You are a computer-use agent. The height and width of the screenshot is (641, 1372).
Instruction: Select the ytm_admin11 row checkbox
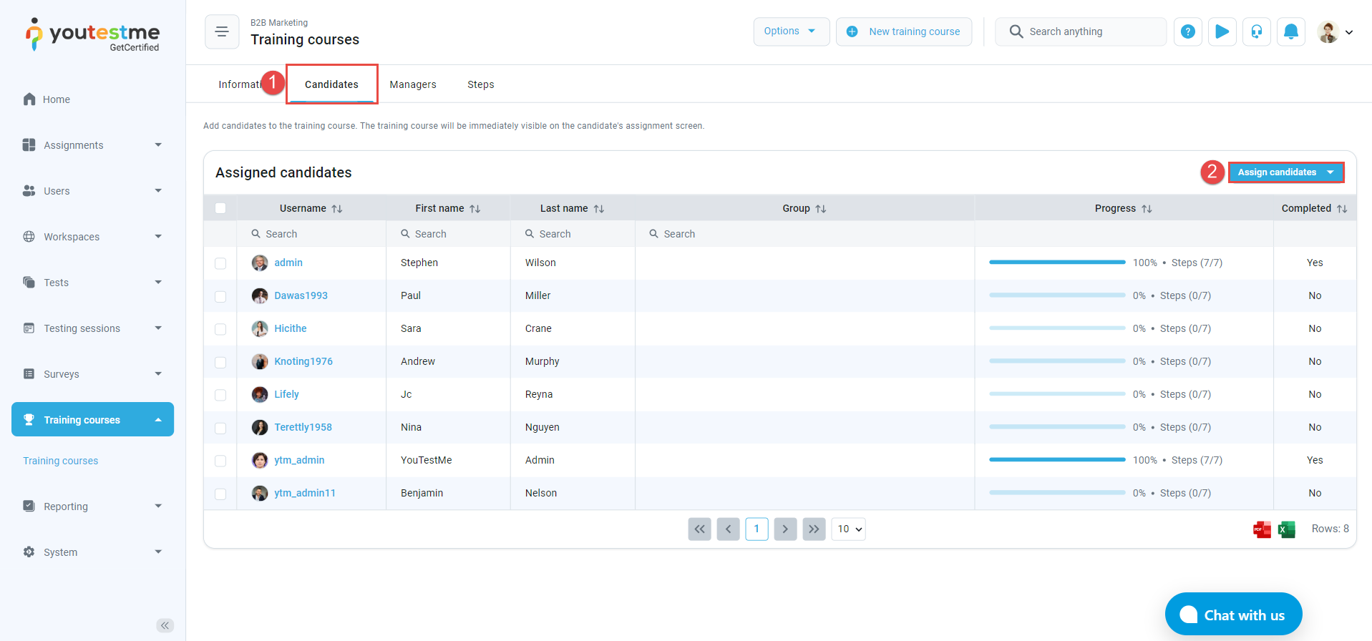220,494
